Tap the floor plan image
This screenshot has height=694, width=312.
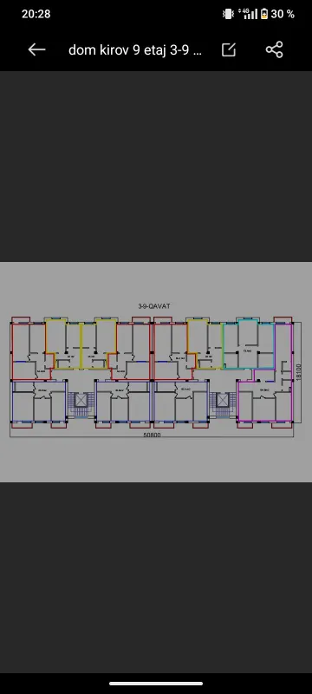click(x=156, y=372)
